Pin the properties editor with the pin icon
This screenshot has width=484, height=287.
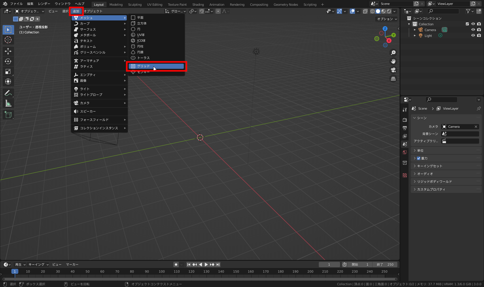(479, 109)
